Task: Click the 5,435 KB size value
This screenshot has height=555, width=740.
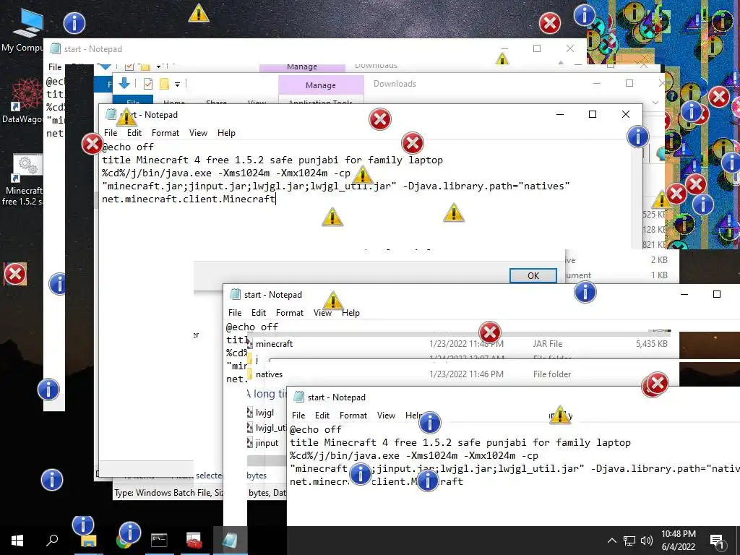Action: 651,344
